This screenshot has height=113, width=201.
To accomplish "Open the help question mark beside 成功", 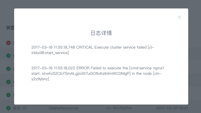I will pyautogui.click(x=24, y=108).
